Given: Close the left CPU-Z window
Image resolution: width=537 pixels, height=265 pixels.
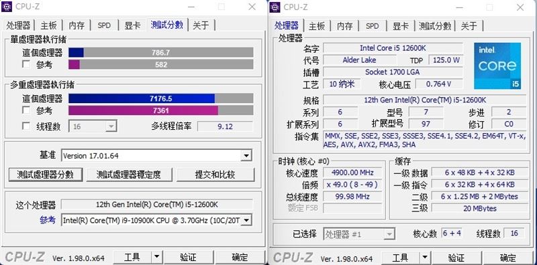Looking at the screenshot, I should [252, 7].
